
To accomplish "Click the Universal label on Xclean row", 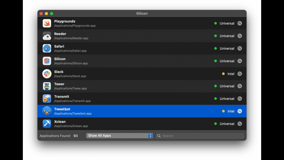I will click(227, 123).
